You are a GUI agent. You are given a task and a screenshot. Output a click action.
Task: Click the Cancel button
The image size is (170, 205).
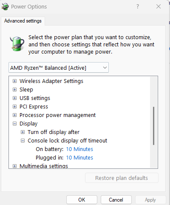point(116,200)
